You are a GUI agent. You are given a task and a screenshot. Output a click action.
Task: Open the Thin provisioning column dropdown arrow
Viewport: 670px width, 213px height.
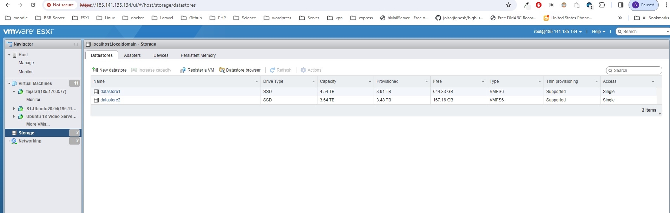[x=597, y=81]
